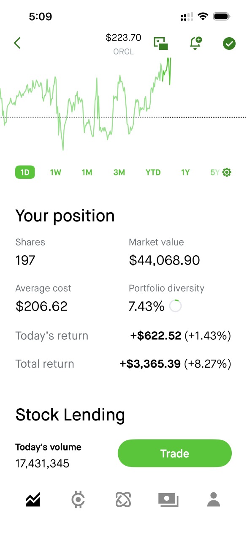The image size is (247, 535).
Task: Select the 1Y chart range
Action: (185, 172)
